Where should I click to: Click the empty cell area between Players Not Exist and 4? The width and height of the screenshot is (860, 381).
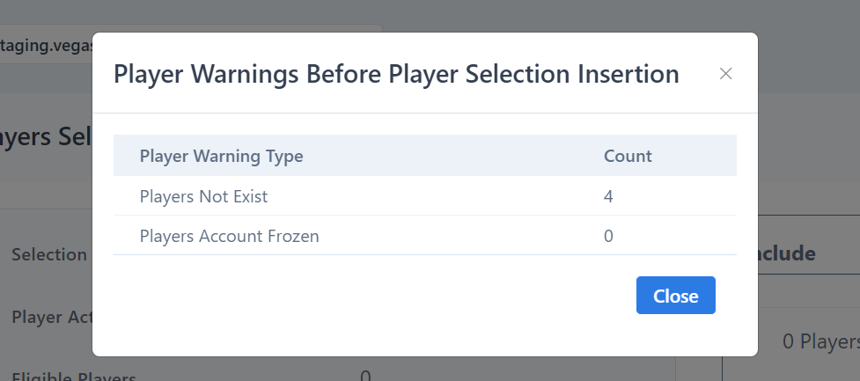(x=436, y=195)
